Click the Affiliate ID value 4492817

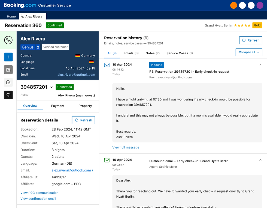(x=59, y=177)
